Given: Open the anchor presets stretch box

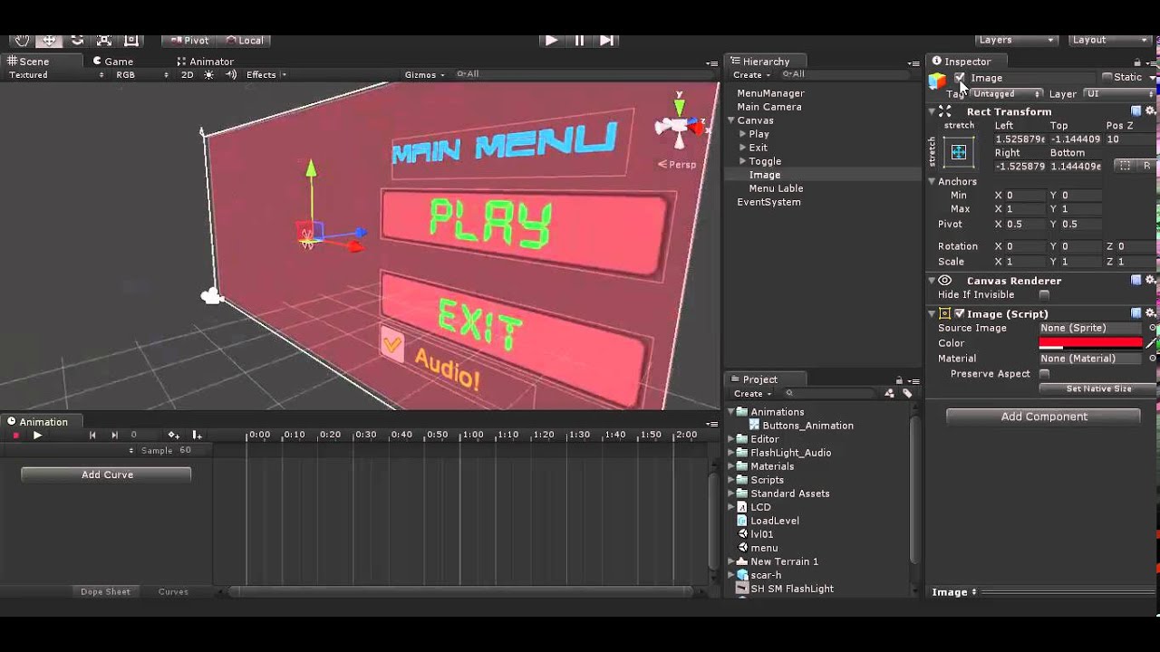Looking at the screenshot, I should pyautogui.click(x=959, y=151).
